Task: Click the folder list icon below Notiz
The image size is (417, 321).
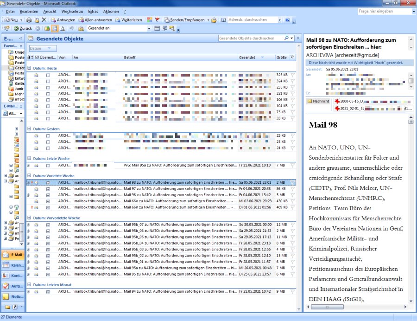Action: click(7, 307)
